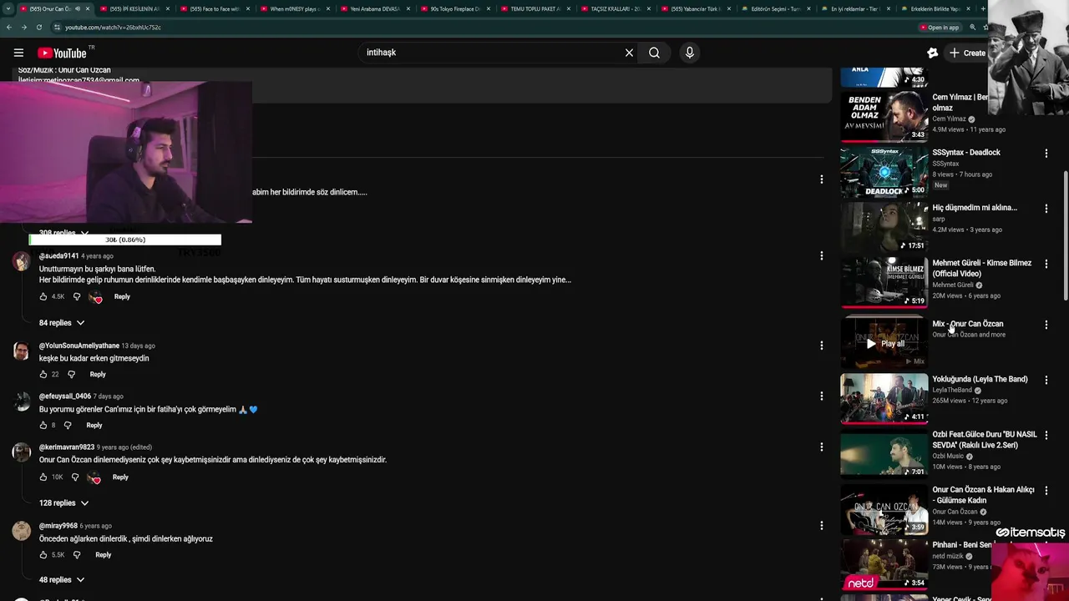Switch to When m0NESY plays browser tab
1069x601 pixels.
pyautogui.click(x=294, y=9)
